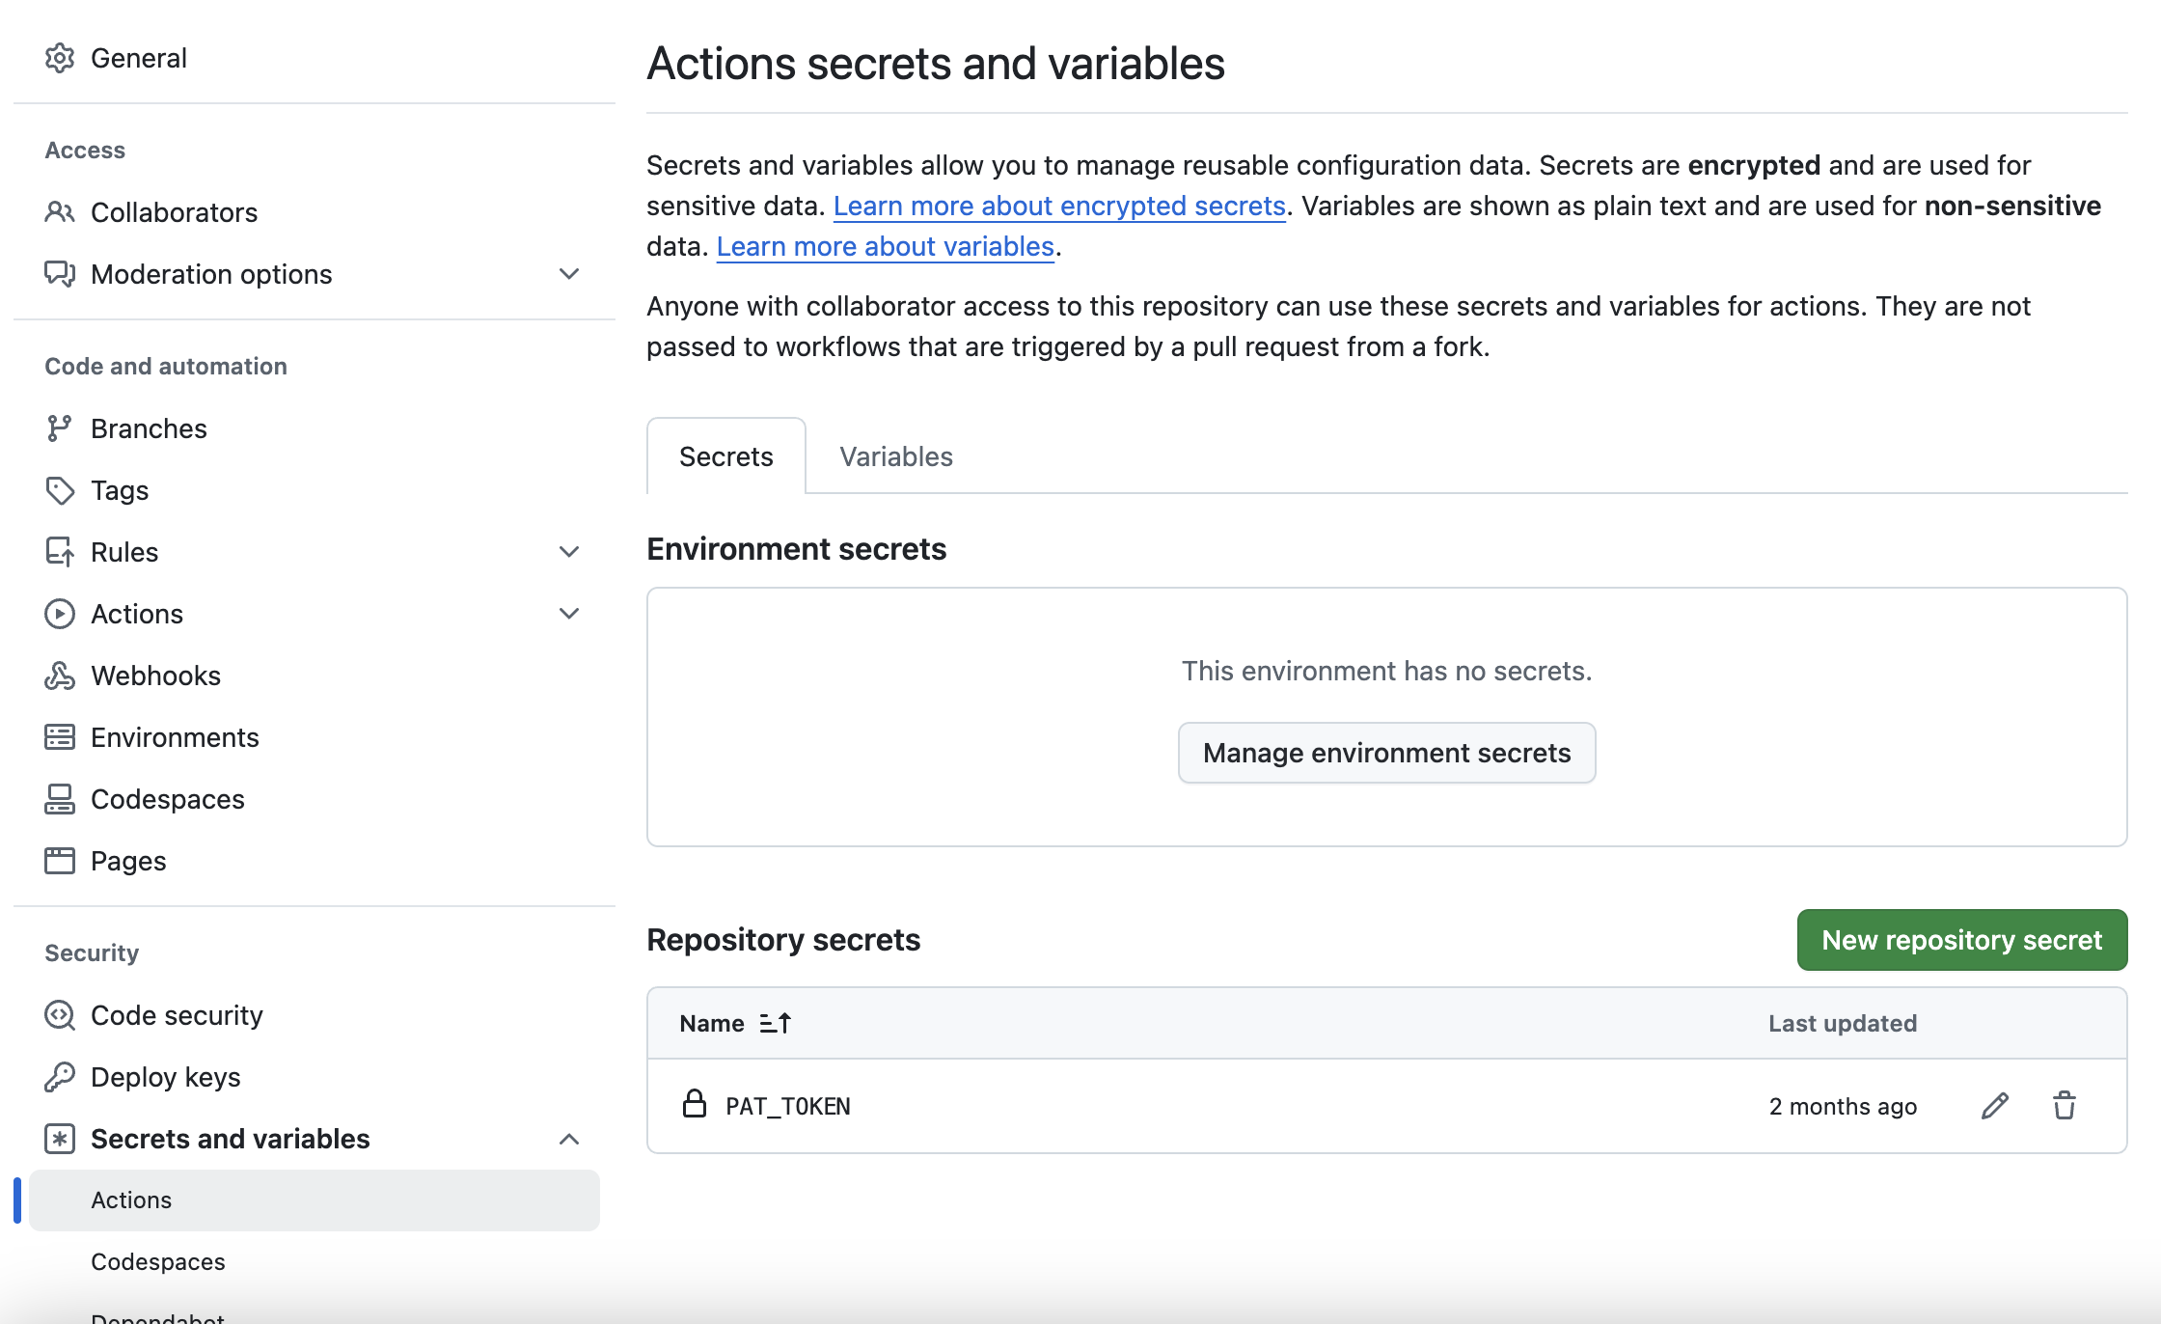The width and height of the screenshot is (2161, 1324).
Task: Click the Branches git icon
Action: click(60, 428)
